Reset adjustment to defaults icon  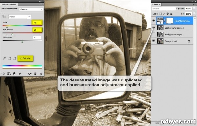[x=35, y=74]
